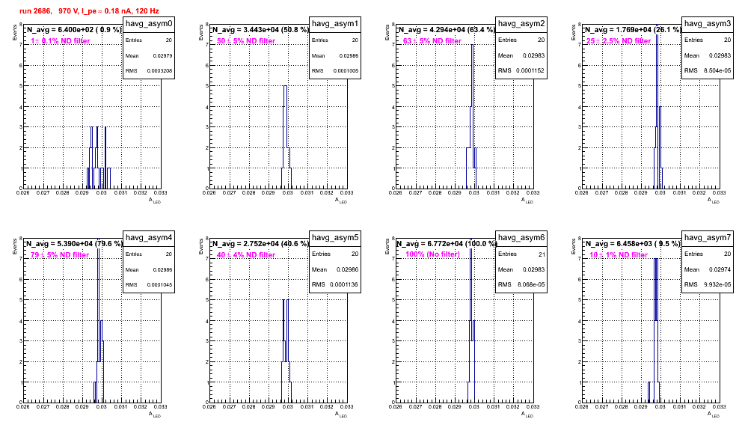Pick the magenta 50± 5% ND filter label
This screenshot has height=428, width=745.
246,41
